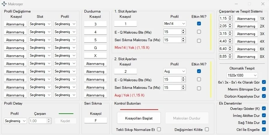Viewport: 269px width, 135px height.
Task: Click the 2. Slot Kısayol button
Action: coord(125,71)
